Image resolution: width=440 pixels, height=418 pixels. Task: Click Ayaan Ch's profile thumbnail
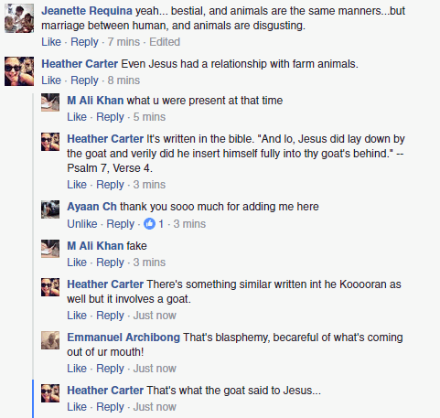tap(50, 209)
